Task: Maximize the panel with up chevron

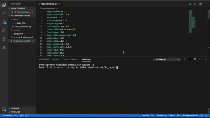Action: click(200, 59)
